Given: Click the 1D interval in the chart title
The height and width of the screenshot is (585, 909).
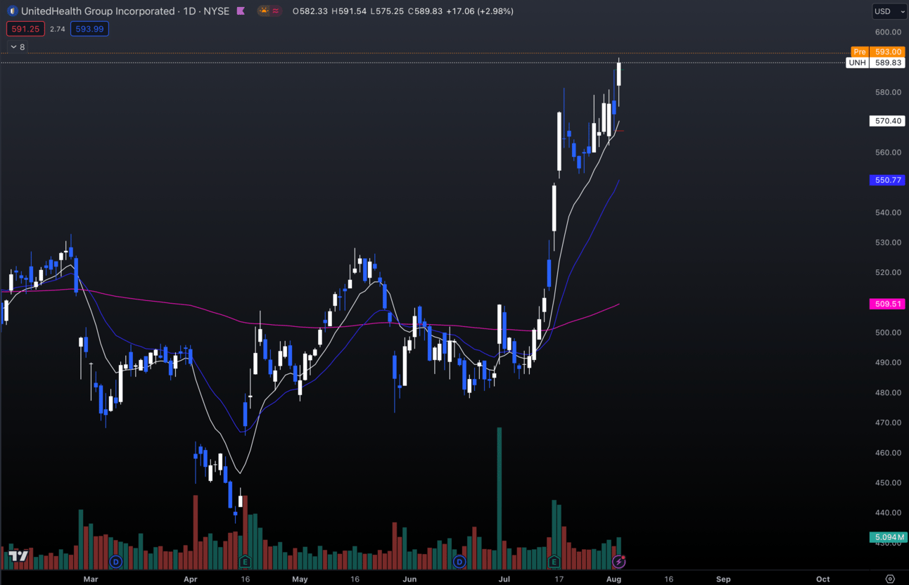Looking at the screenshot, I should pyautogui.click(x=189, y=11).
